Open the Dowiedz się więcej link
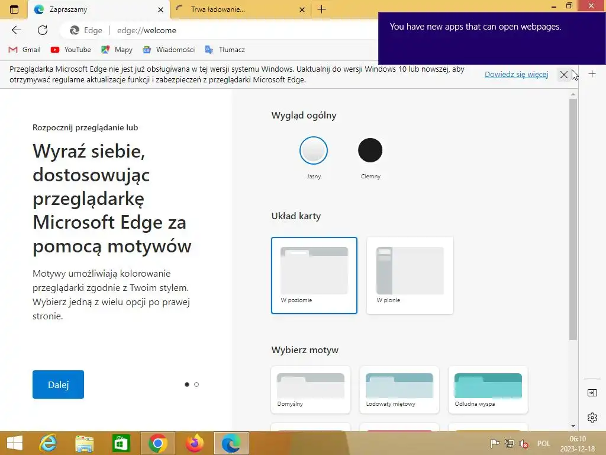Viewport: 606px width, 455px height. pos(516,74)
